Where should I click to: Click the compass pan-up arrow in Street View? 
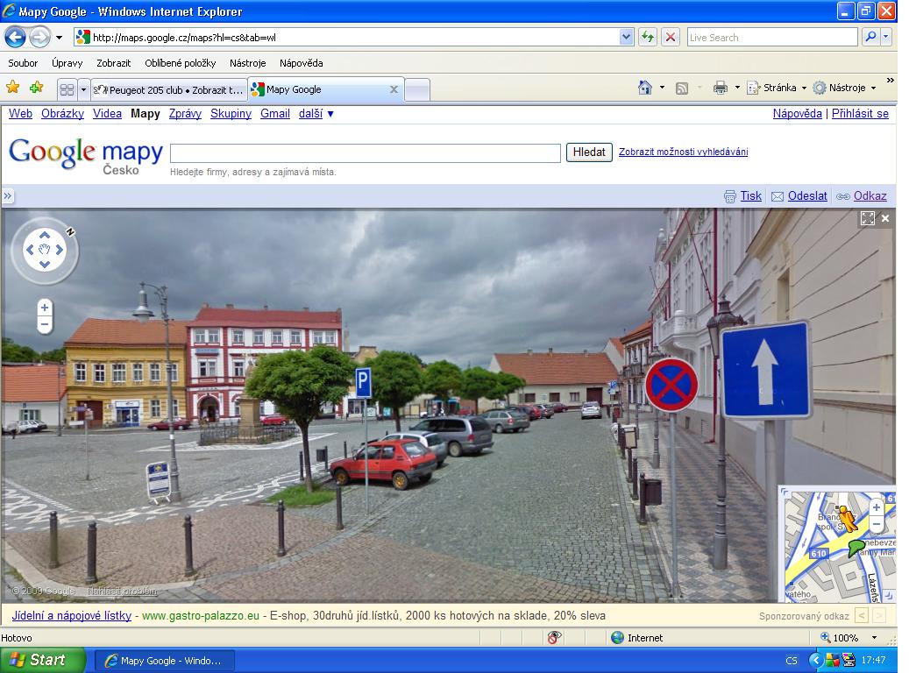[x=45, y=236]
